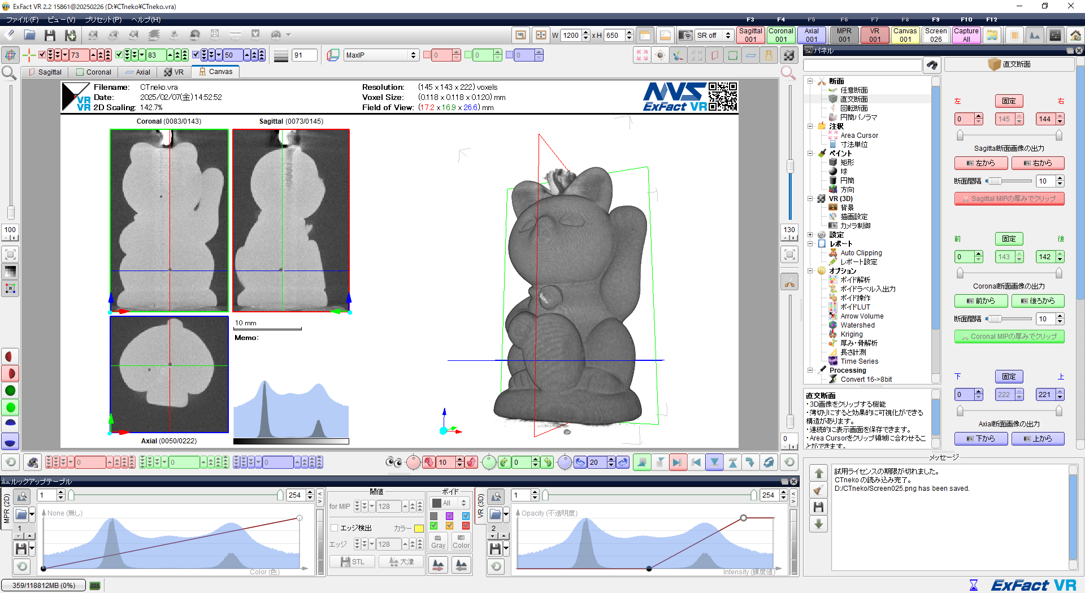Viewport: 1085px width, 593px height.
Task: Toggle the red sagittal slice checkbox
Action: point(42,55)
